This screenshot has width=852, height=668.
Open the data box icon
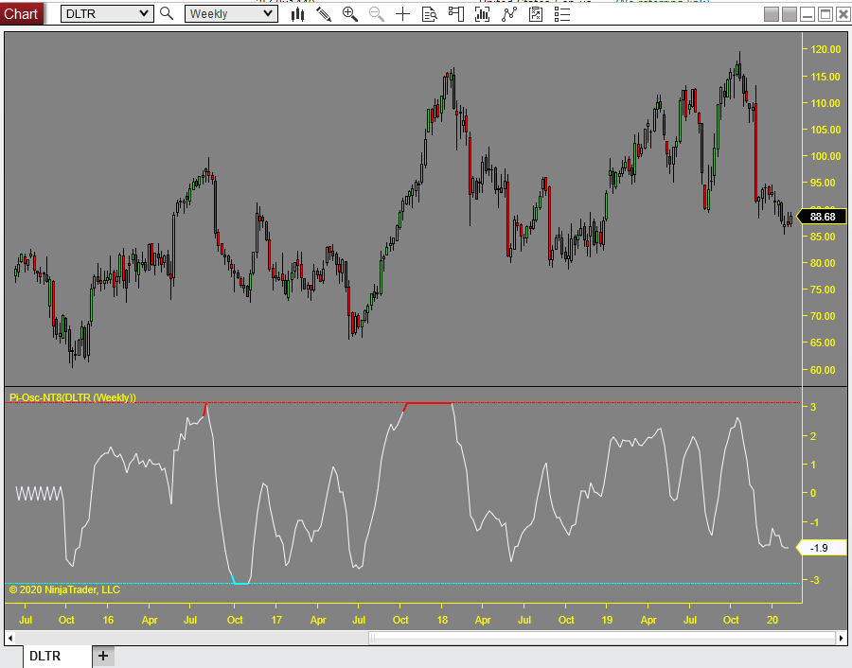coord(430,13)
